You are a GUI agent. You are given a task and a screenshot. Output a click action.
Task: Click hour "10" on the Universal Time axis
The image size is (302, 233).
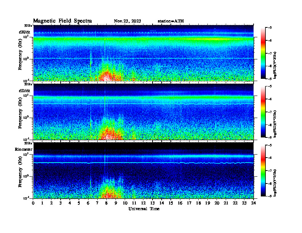point(125,203)
